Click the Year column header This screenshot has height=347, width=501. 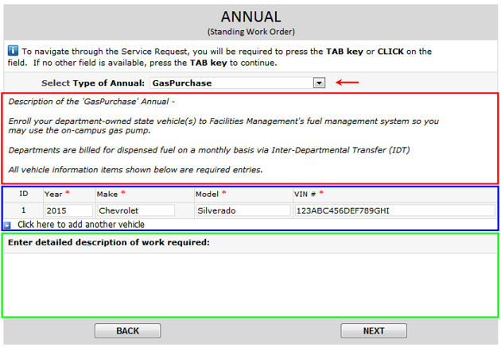[x=53, y=194]
